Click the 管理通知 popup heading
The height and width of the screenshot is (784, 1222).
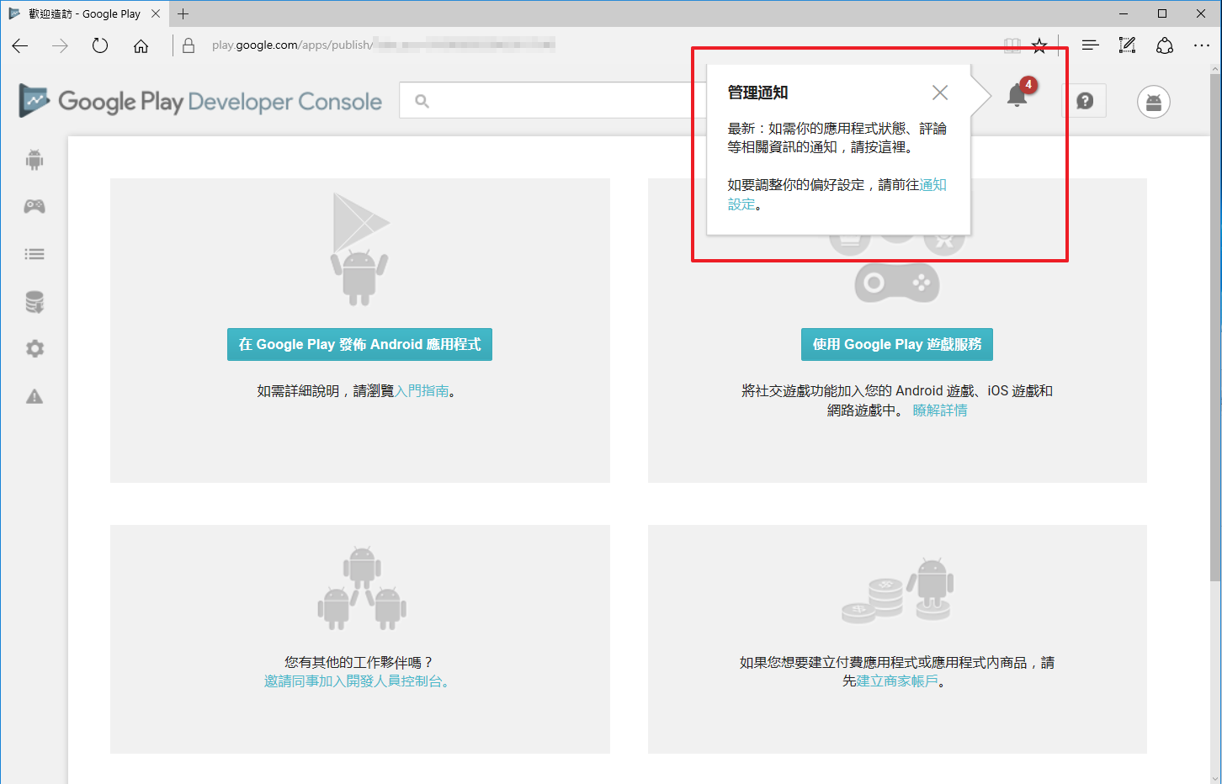[757, 93]
